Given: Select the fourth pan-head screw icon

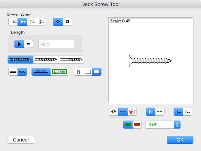Looking at the screenshot, I should pyautogui.click(x=41, y=22).
